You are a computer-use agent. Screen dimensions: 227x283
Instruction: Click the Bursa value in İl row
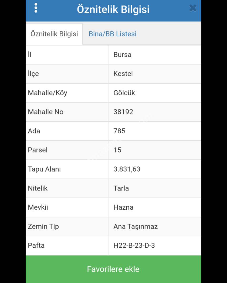pyautogui.click(x=122, y=55)
